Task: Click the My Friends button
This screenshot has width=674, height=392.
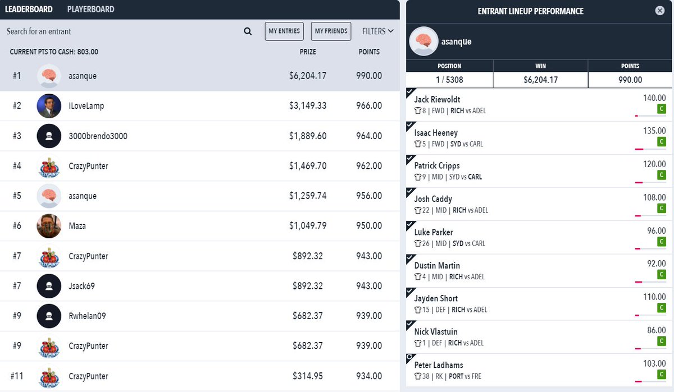Action: [x=331, y=31]
